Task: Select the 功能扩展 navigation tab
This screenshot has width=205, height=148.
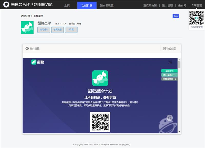Action: point(87,5)
